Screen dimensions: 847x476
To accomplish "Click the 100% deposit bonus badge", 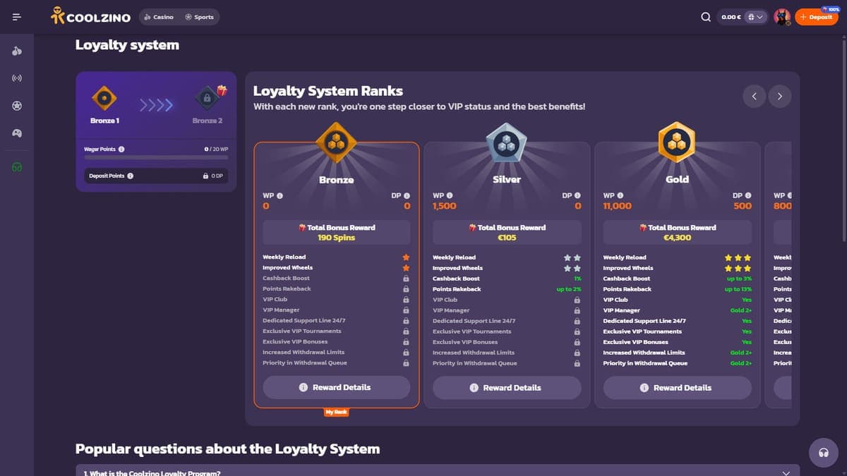I will click(x=831, y=8).
